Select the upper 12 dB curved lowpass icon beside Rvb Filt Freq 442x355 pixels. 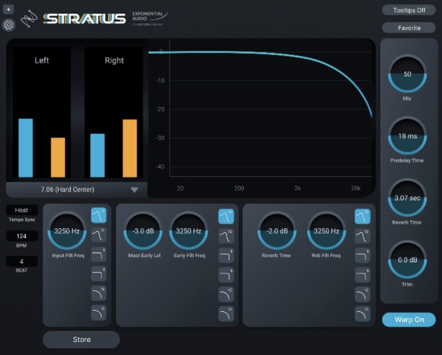tap(362, 295)
